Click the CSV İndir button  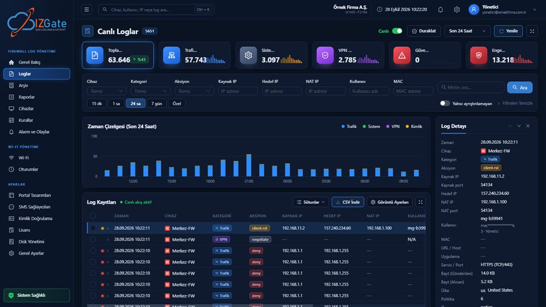click(x=348, y=202)
